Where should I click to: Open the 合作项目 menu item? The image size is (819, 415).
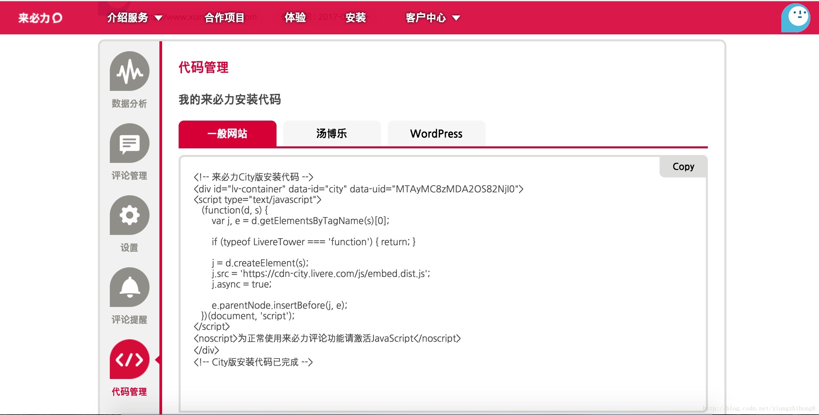(x=225, y=18)
